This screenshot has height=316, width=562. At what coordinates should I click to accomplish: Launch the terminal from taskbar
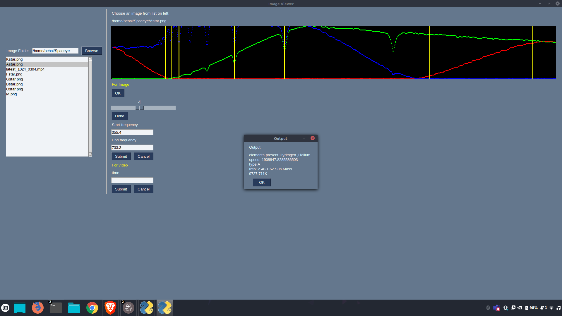point(56,308)
